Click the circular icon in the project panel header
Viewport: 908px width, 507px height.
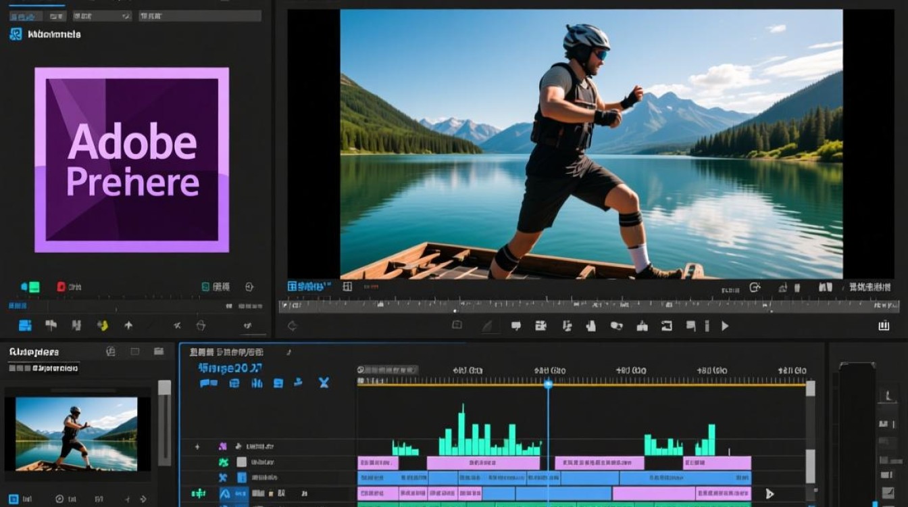[111, 352]
